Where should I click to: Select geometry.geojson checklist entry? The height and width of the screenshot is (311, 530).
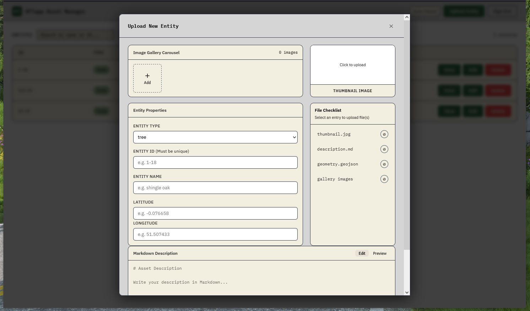point(337,164)
